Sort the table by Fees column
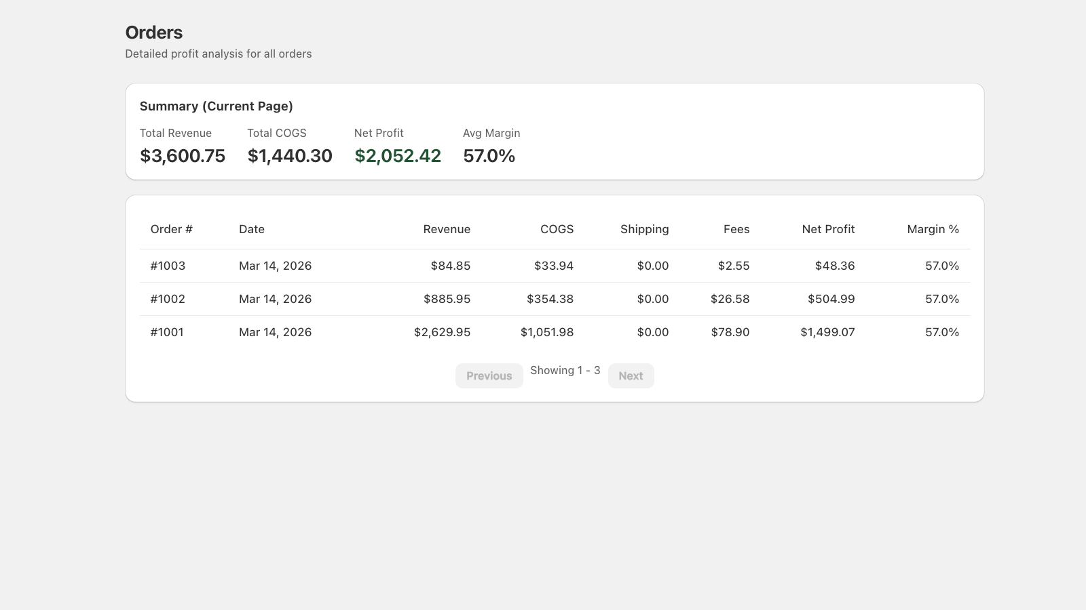This screenshot has height=610, width=1086. [736, 229]
